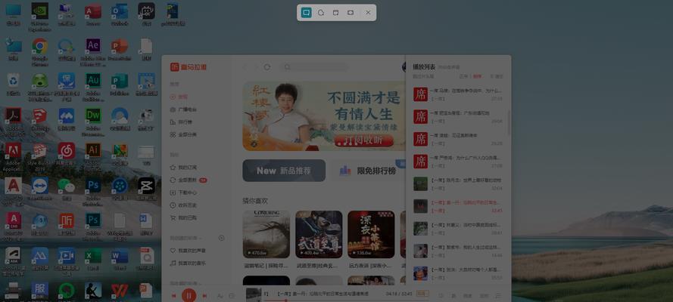Screen dimensions: 673x302
Task: Open PowerPoint desktop shortcut
Action: click(120, 50)
